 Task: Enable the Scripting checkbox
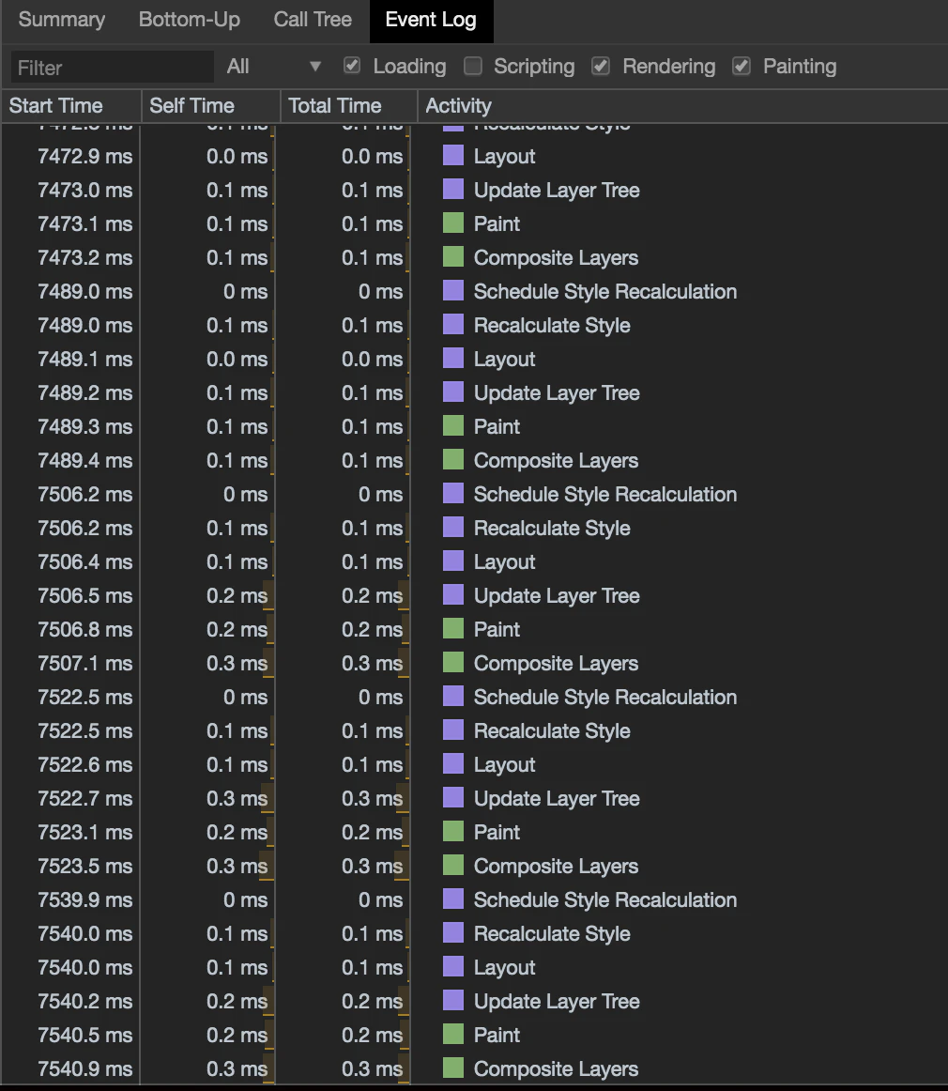coord(473,66)
